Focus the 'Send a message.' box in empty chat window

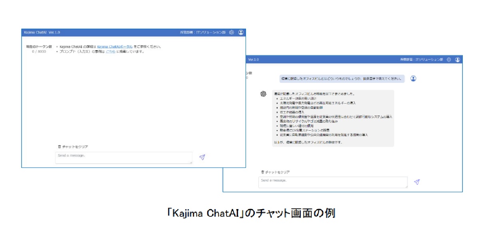[124, 158]
